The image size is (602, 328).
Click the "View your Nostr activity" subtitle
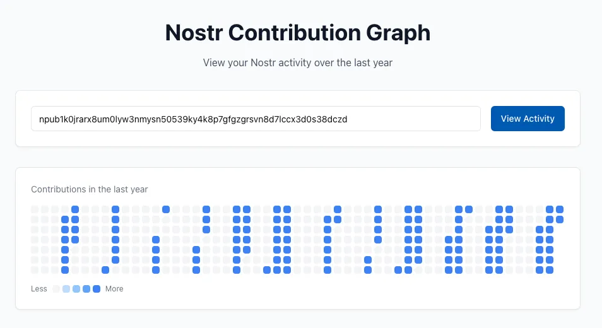pyautogui.click(x=298, y=63)
